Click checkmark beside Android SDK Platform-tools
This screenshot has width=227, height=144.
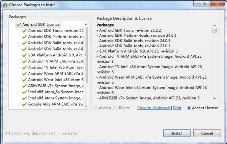tap(24, 37)
